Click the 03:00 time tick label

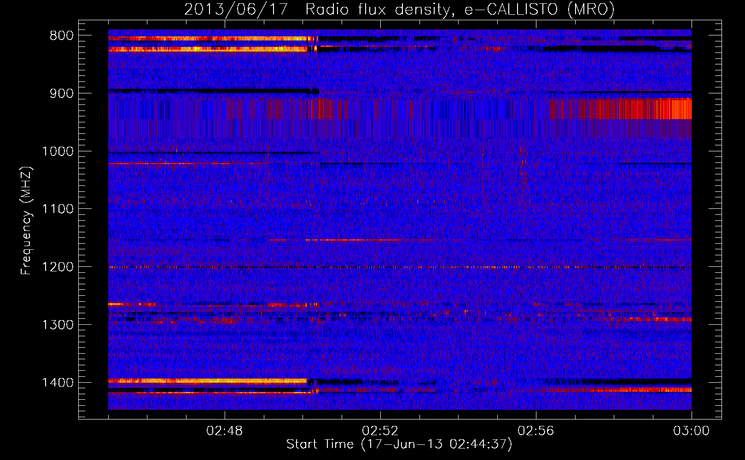point(692,431)
